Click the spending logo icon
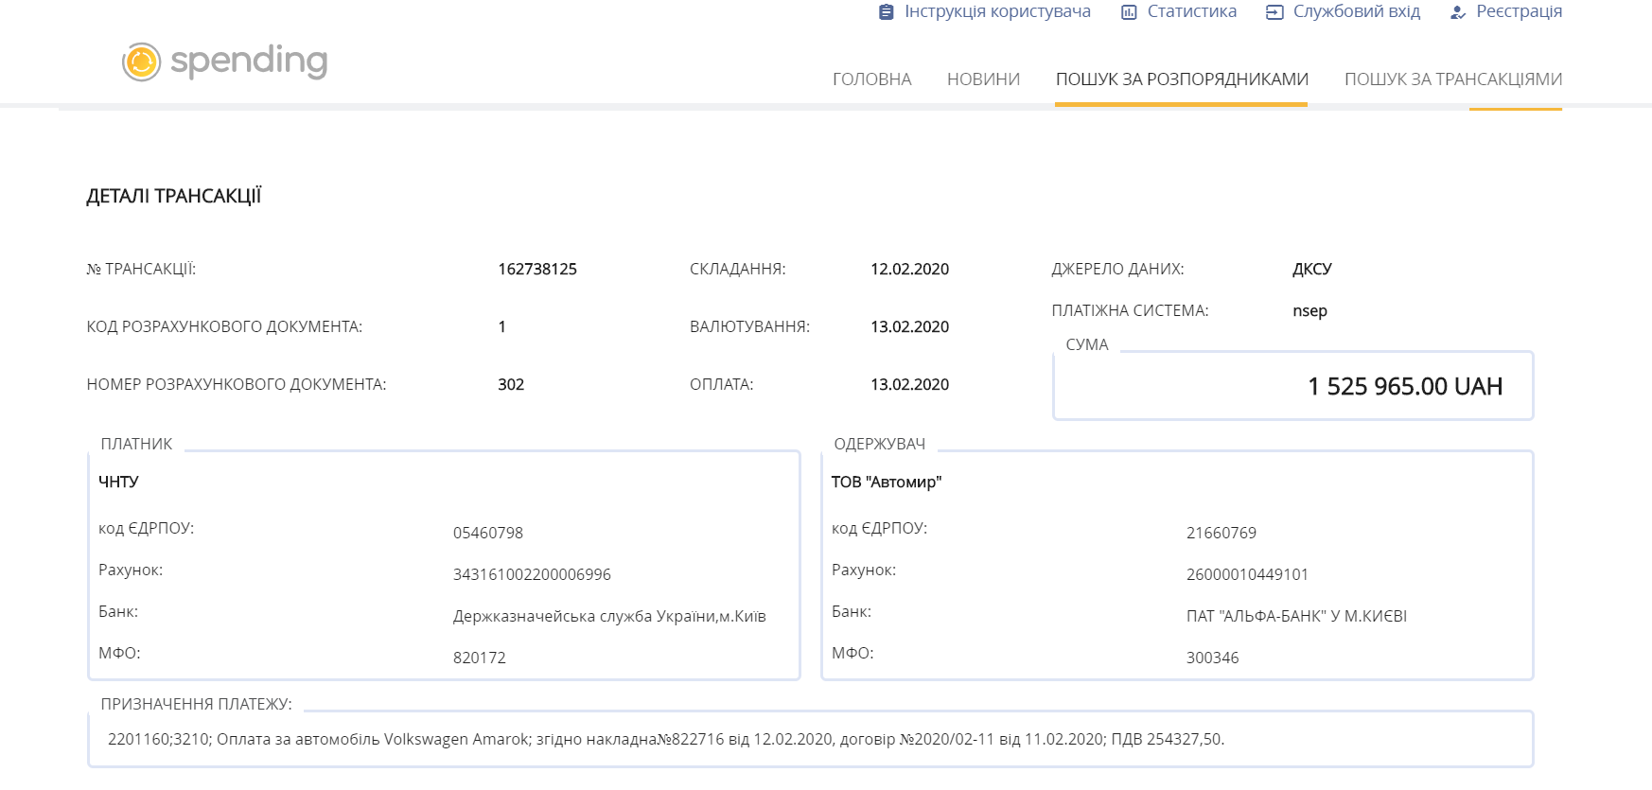Screen dimensions: 1652x790 [x=141, y=62]
